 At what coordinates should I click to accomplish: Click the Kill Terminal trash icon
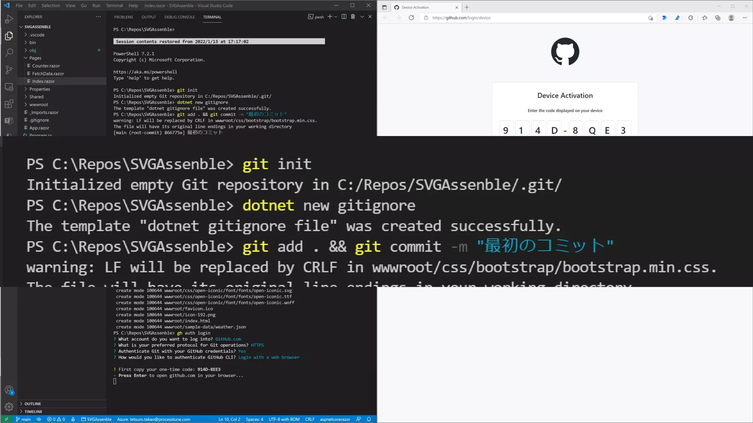click(353, 17)
